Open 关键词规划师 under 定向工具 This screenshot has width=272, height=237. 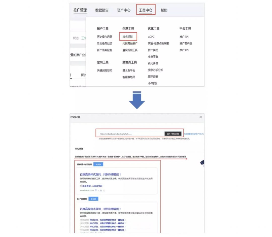pyautogui.click(x=105, y=71)
